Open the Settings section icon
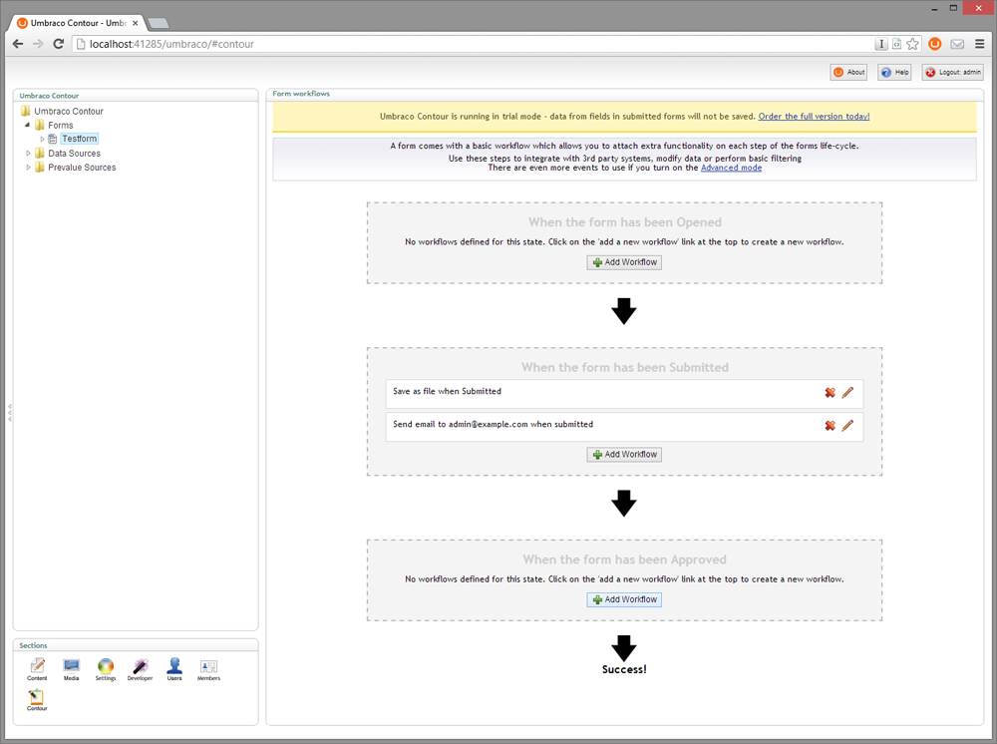 coord(106,669)
